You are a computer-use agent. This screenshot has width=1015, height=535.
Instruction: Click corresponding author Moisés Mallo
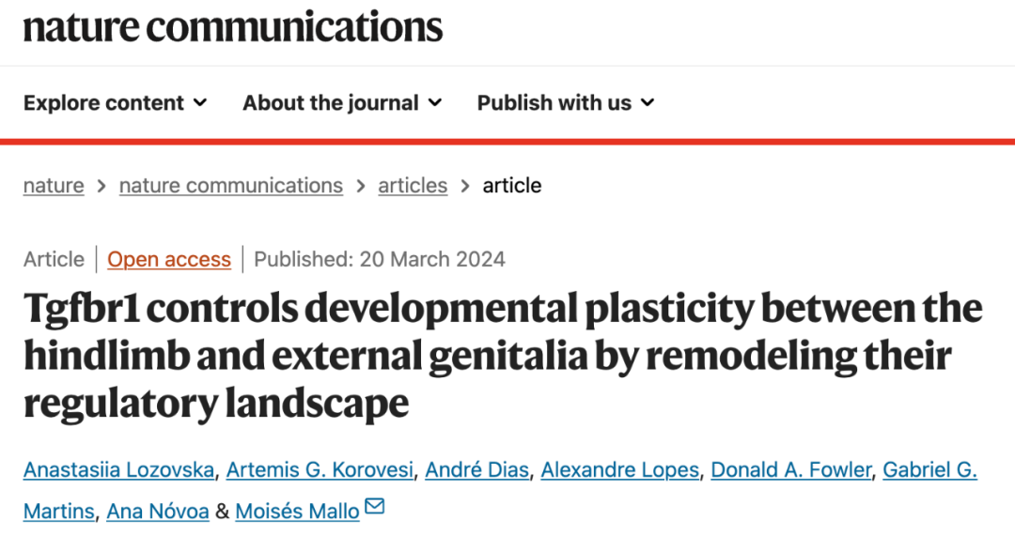click(x=297, y=512)
